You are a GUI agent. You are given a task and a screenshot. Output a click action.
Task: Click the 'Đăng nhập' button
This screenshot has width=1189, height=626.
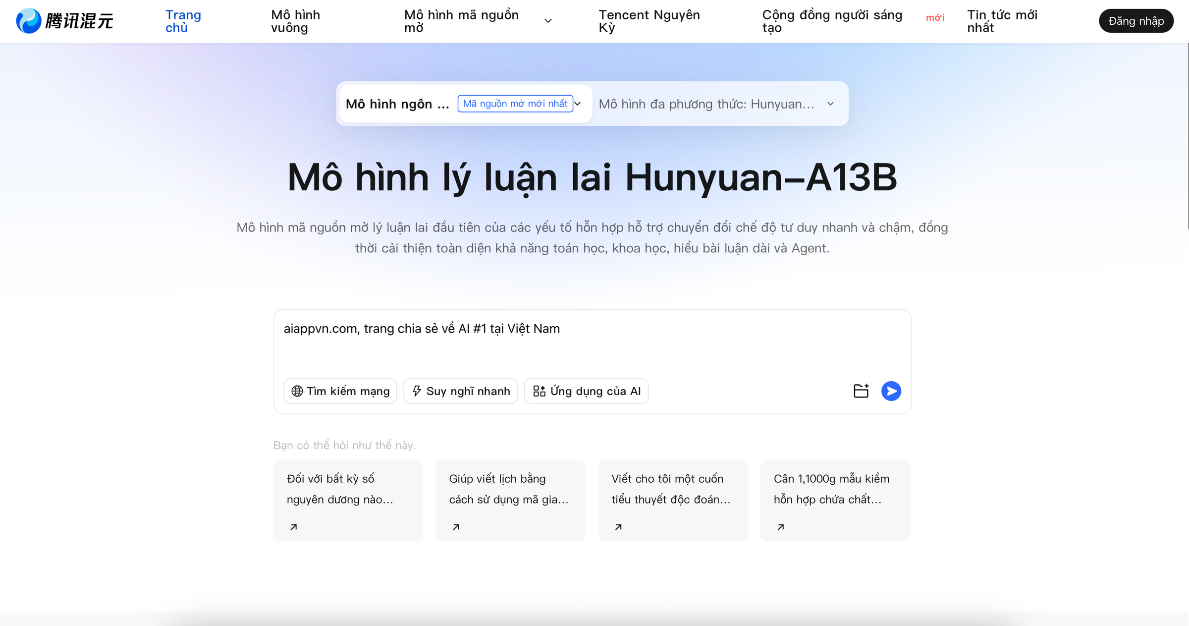coord(1136,21)
